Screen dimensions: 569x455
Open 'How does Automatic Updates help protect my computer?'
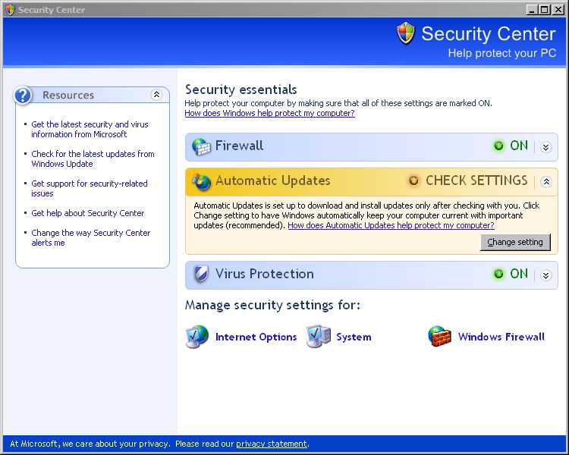pos(391,225)
